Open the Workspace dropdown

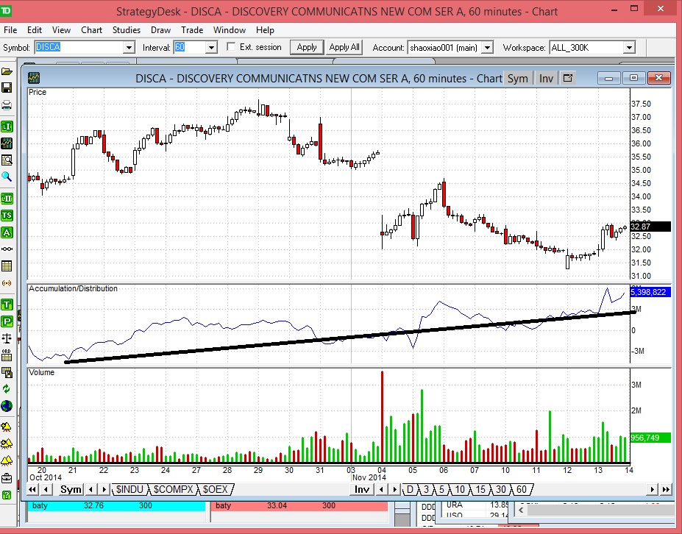point(629,47)
